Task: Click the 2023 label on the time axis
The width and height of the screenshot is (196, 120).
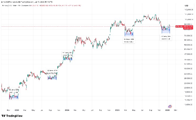Action: (x=17, y=110)
